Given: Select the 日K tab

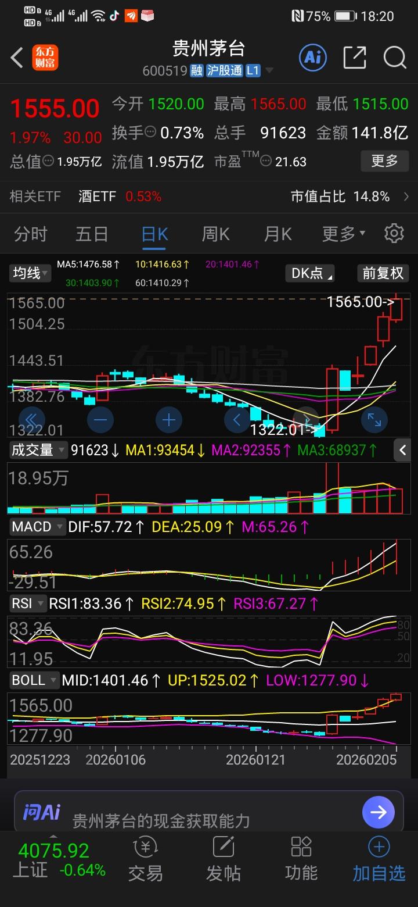Looking at the screenshot, I should tap(154, 234).
